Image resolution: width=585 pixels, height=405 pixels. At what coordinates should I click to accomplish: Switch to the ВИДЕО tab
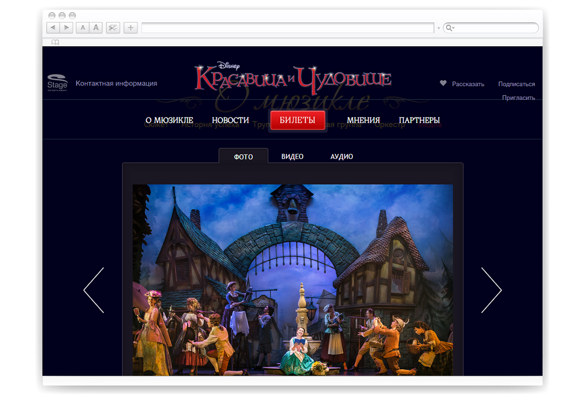coord(292,156)
